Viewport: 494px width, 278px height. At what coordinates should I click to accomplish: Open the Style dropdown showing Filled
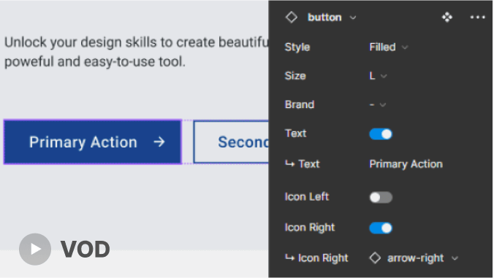coord(389,47)
